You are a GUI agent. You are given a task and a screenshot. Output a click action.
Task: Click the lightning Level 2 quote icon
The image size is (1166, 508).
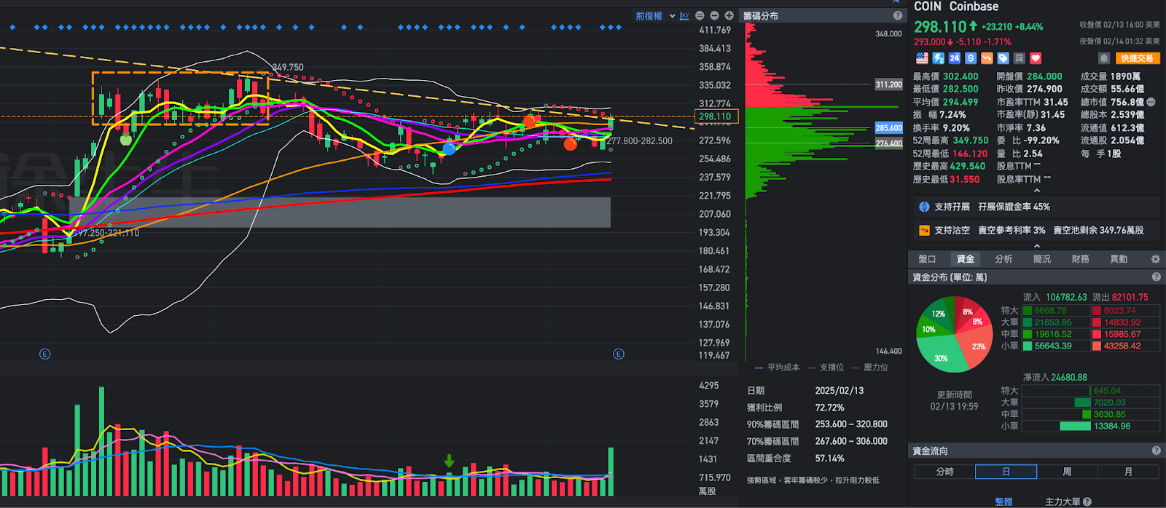(939, 58)
